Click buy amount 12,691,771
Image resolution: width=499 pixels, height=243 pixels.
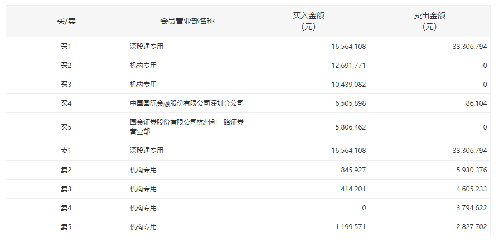tap(348, 66)
